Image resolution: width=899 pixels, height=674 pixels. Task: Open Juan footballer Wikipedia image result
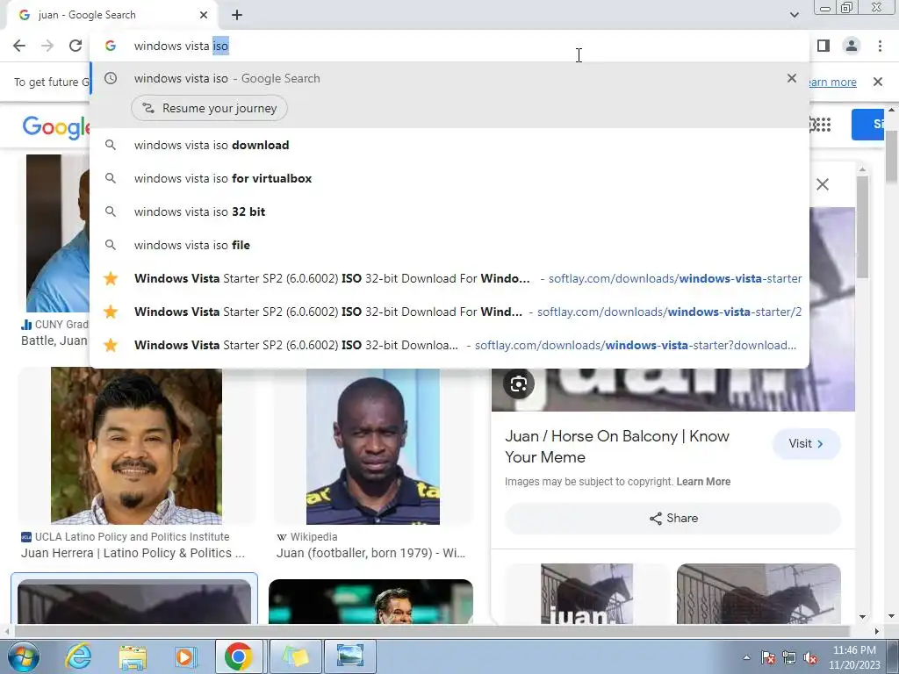point(372,446)
